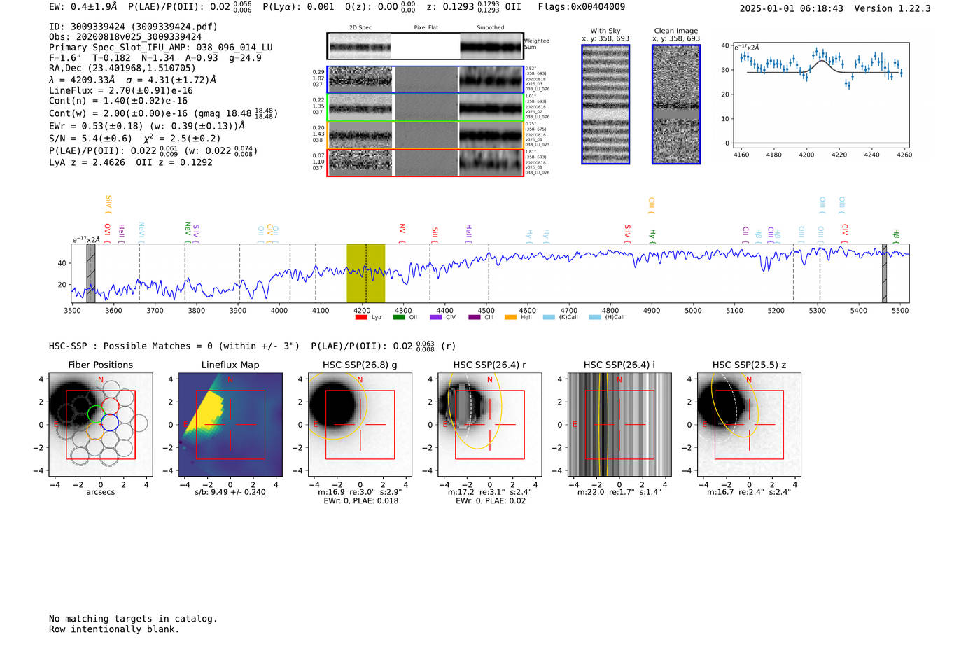Click the (K)CaII legend swatch
This screenshot has height=667, width=980.
[549, 318]
